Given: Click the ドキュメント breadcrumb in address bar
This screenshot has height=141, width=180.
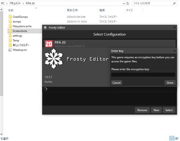Looking at the screenshot, I should point(15,3).
